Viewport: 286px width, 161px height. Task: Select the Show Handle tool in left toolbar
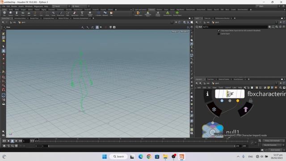tap(4, 72)
